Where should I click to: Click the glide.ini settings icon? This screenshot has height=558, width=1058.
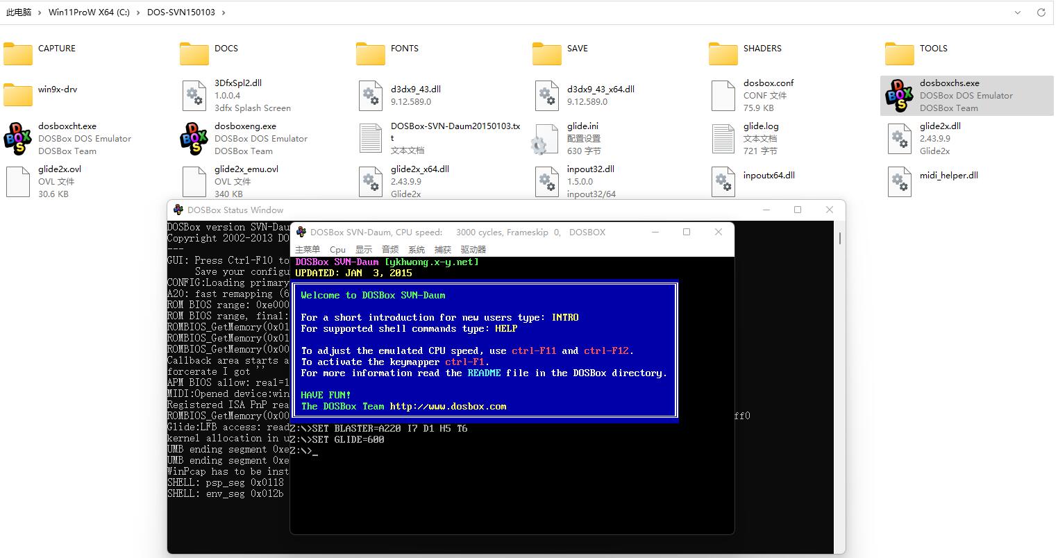click(x=546, y=138)
